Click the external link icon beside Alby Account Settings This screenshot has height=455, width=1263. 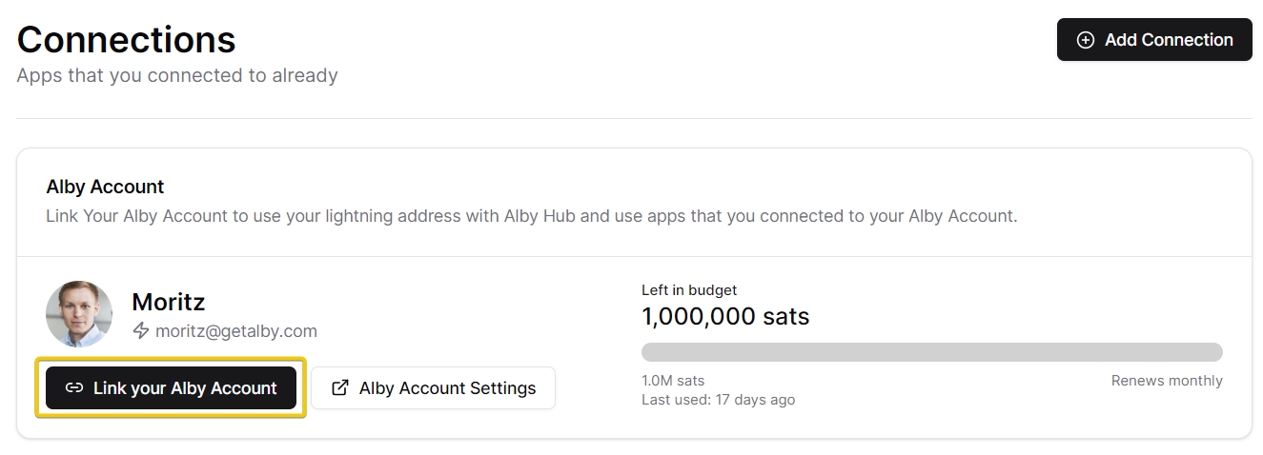point(339,388)
